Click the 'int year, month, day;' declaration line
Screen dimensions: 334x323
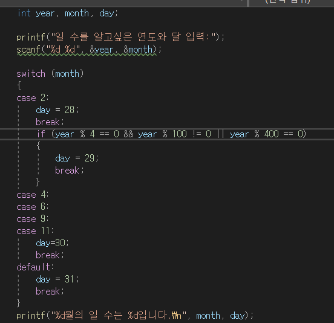(x=67, y=13)
